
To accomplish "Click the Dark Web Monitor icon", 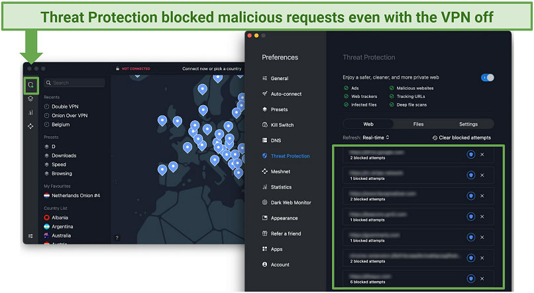I will 264,202.
